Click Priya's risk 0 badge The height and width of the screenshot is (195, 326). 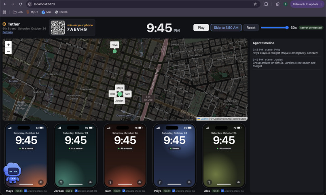tap(167, 191)
